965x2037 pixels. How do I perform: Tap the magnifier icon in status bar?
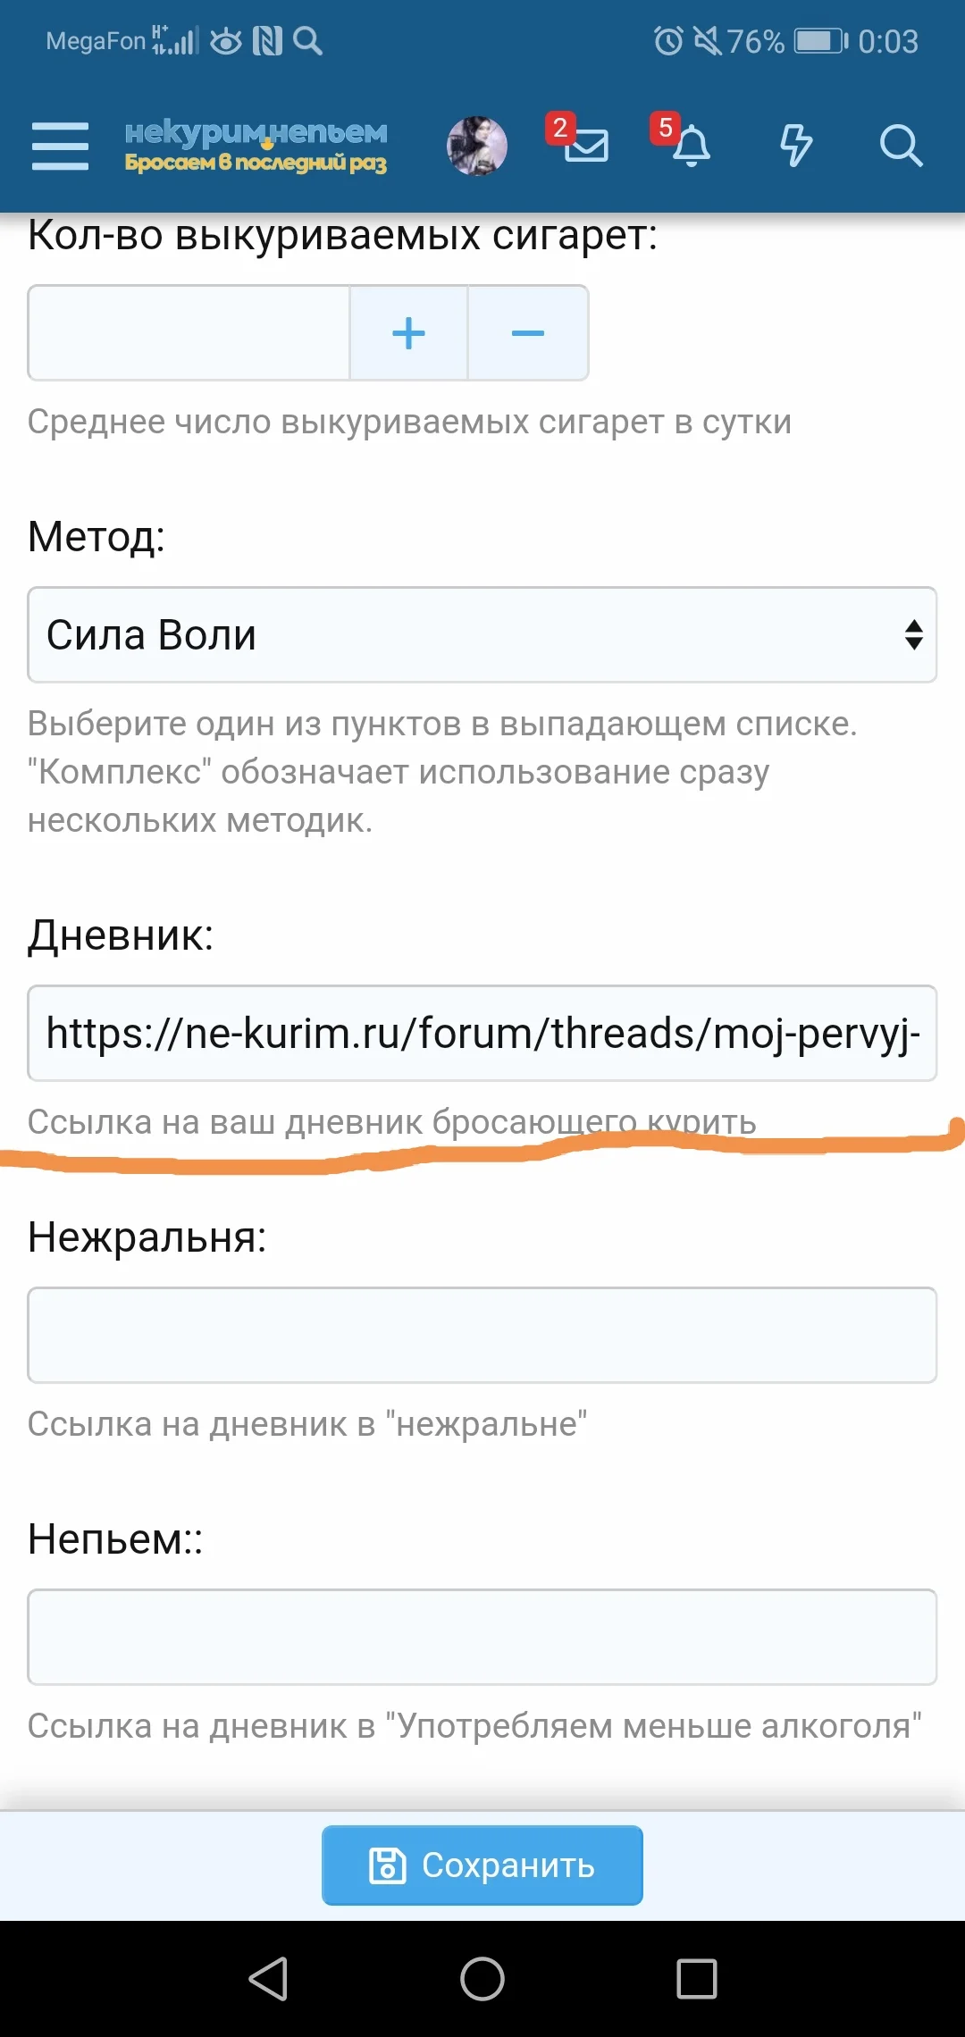307,41
